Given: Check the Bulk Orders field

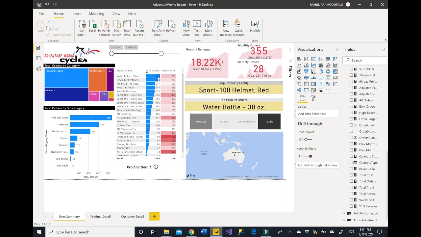Looking at the screenshot, I should [x=351, y=106].
